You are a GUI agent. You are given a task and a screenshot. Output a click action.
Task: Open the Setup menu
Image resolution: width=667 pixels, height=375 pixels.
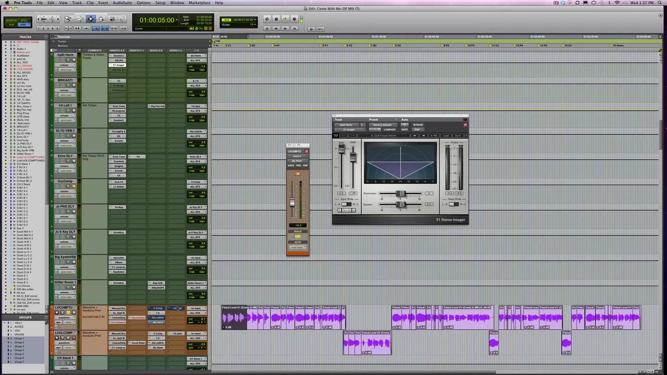pyautogui.click(x=160, y=3)
